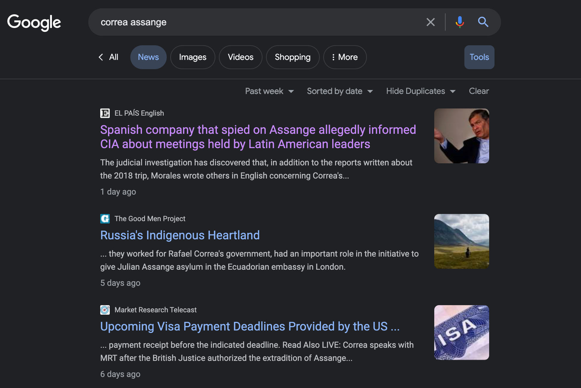The height and width of the screenshot is (388, 581).
Task: Open the Past week time dropdown
Action: [x=269, y=91]
